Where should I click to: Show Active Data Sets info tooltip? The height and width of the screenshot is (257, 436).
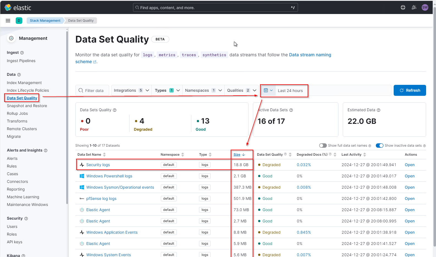(291, 110)
